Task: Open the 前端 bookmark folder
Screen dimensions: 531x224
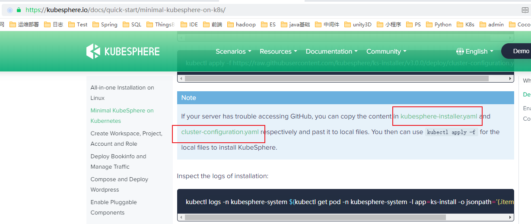Action: [x=212, y=25]
